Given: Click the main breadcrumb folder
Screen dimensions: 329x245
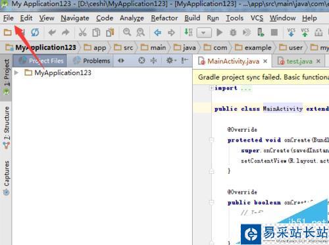Looking at the screenshot, I should pos(153,47).
